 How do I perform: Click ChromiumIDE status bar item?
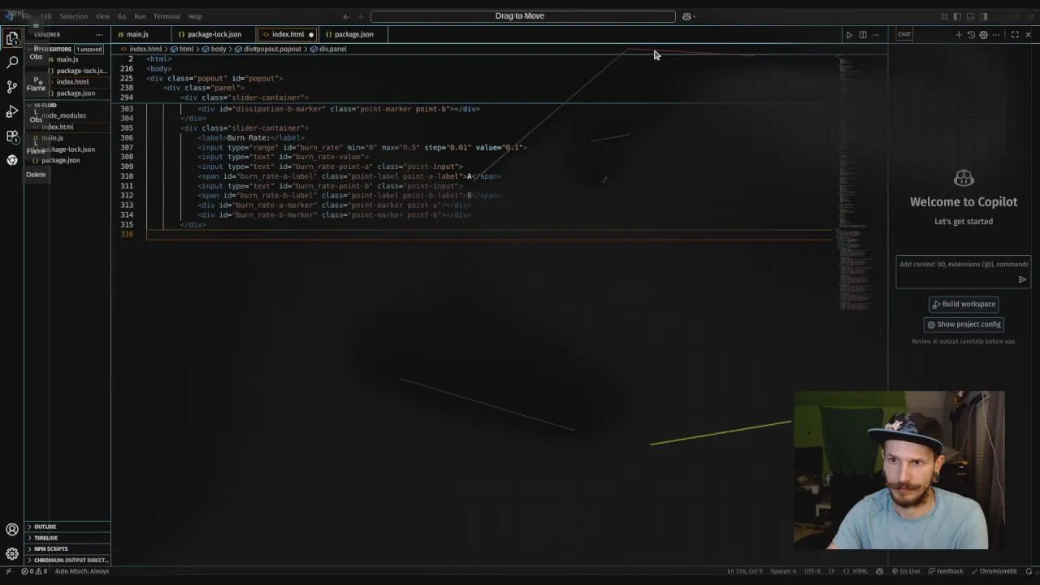[994, 572]
